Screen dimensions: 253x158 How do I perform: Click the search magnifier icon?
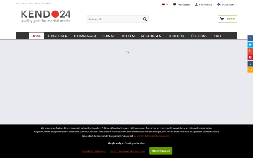coord(145,19)
